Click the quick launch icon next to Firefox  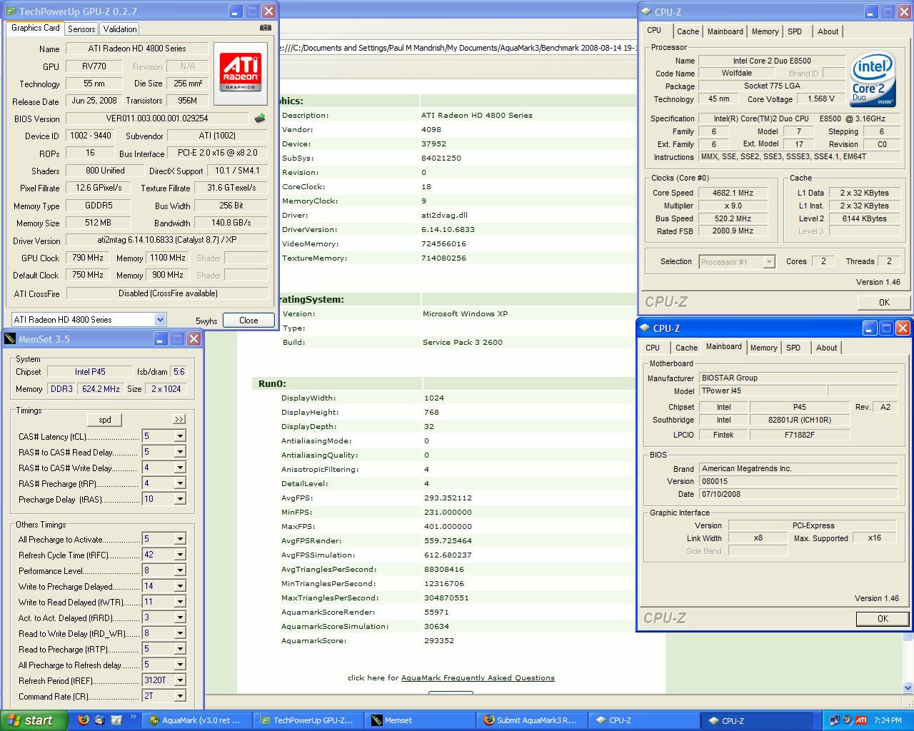pos(99,720)
